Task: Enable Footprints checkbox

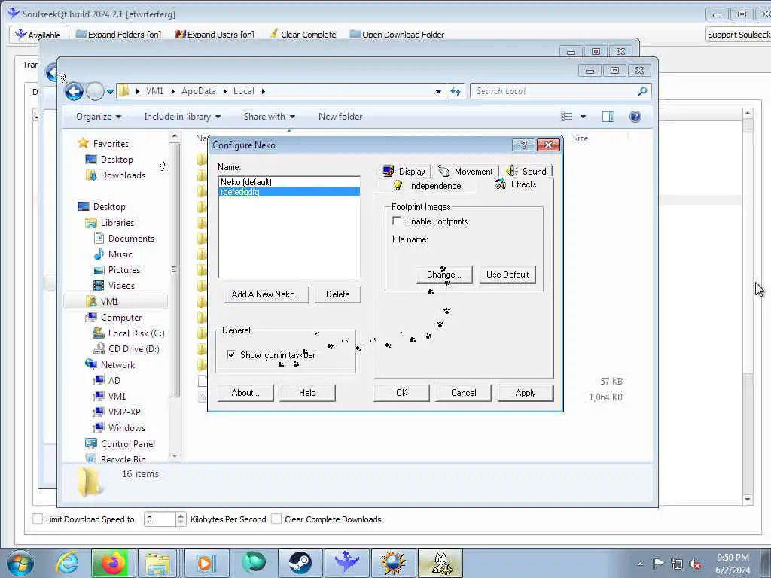Action: click(397, 221)
